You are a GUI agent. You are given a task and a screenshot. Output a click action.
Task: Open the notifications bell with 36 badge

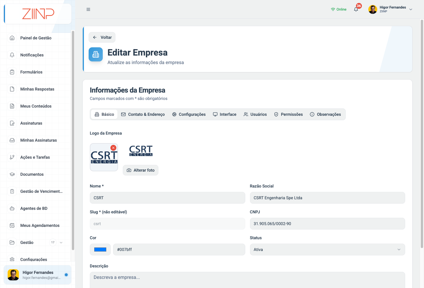[x=356, y=9]
